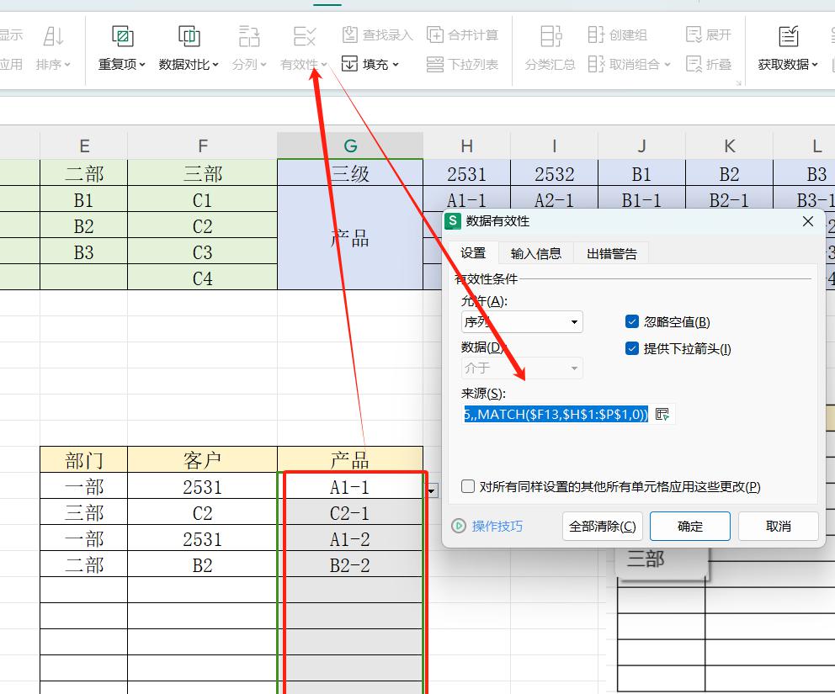Screen dimensions: 835x694
Task: Click the 展开 expand tool
Action: point(709,35)
